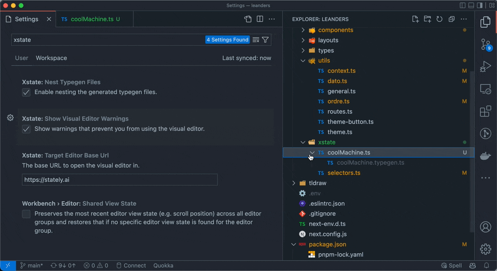Image resolution: width=497 pixels, height=271 pixels.
Task: Open the Explorer icon in the activity bar
Action: tap(485, 21)
